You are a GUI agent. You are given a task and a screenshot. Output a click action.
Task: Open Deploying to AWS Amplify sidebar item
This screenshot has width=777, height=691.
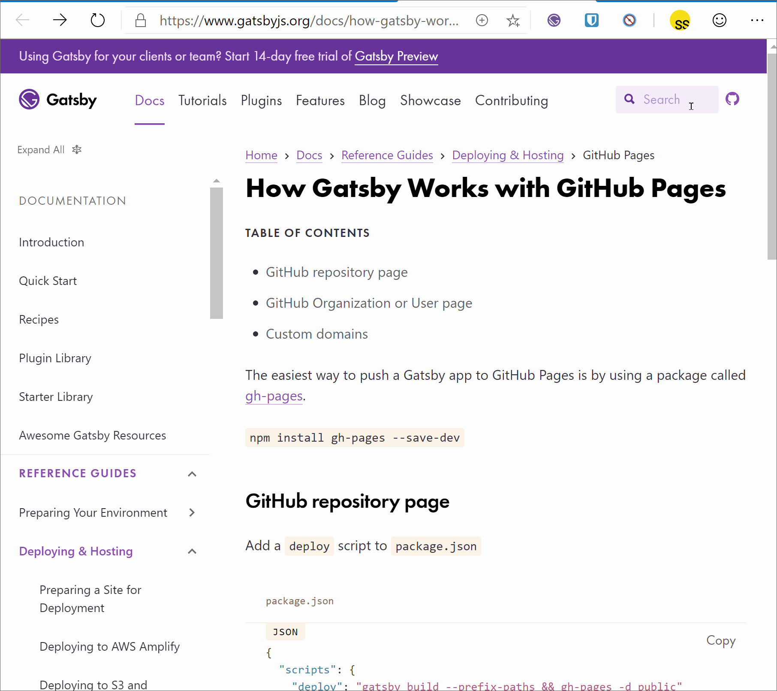(x=110, y=646)
